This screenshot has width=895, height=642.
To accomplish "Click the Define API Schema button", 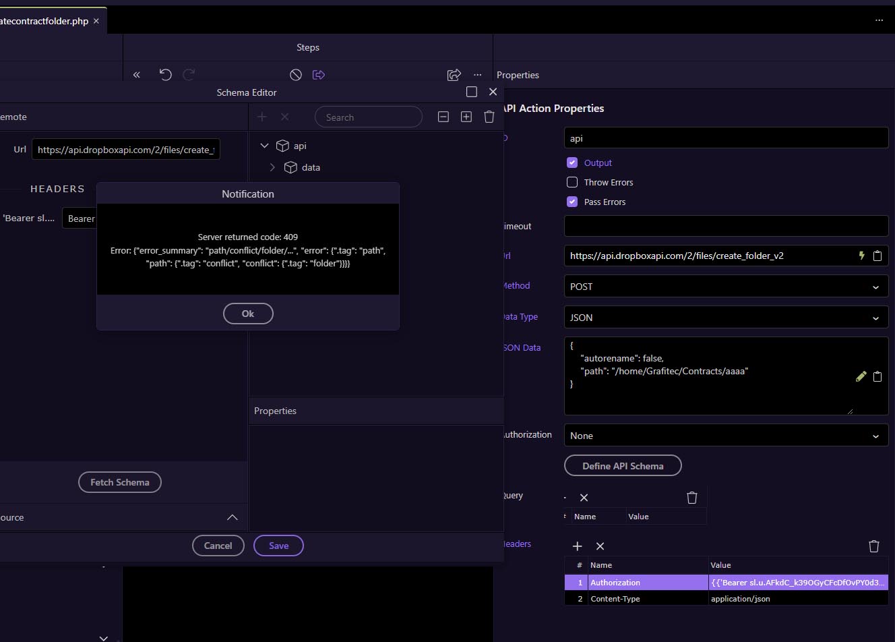I will pyautogui.click(x=623, y=465).
